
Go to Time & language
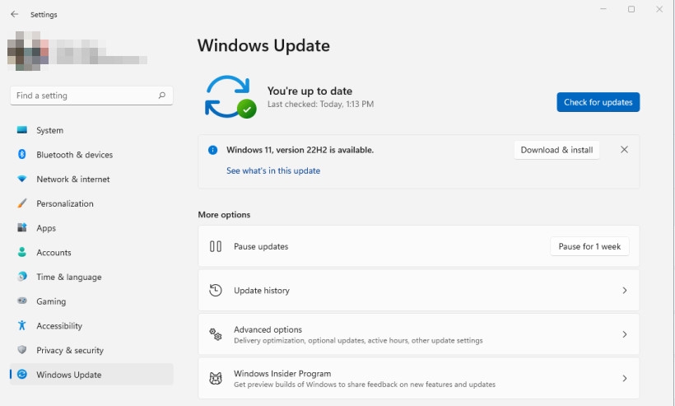[91, 277]
